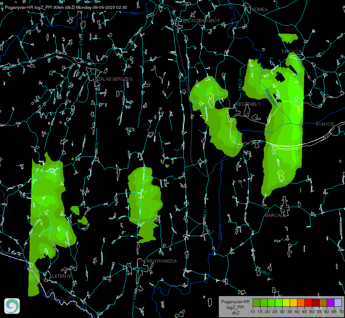This screenshot has width=345, height=318.
Task: Click the dbZ unit label in legend
Action: [x=235, y=313]
